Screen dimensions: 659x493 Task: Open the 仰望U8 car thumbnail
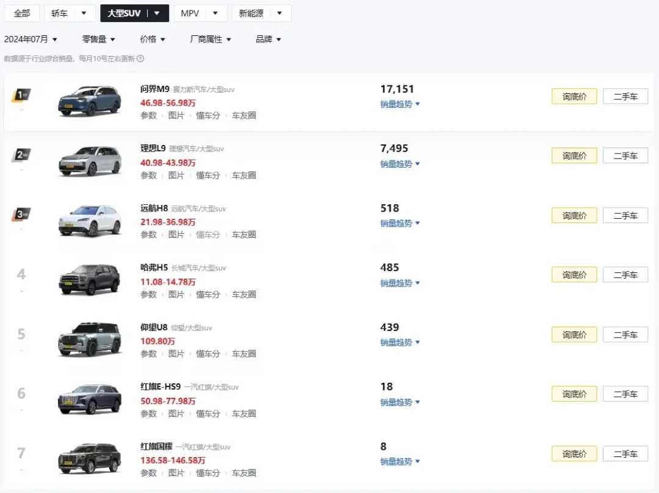90,339
